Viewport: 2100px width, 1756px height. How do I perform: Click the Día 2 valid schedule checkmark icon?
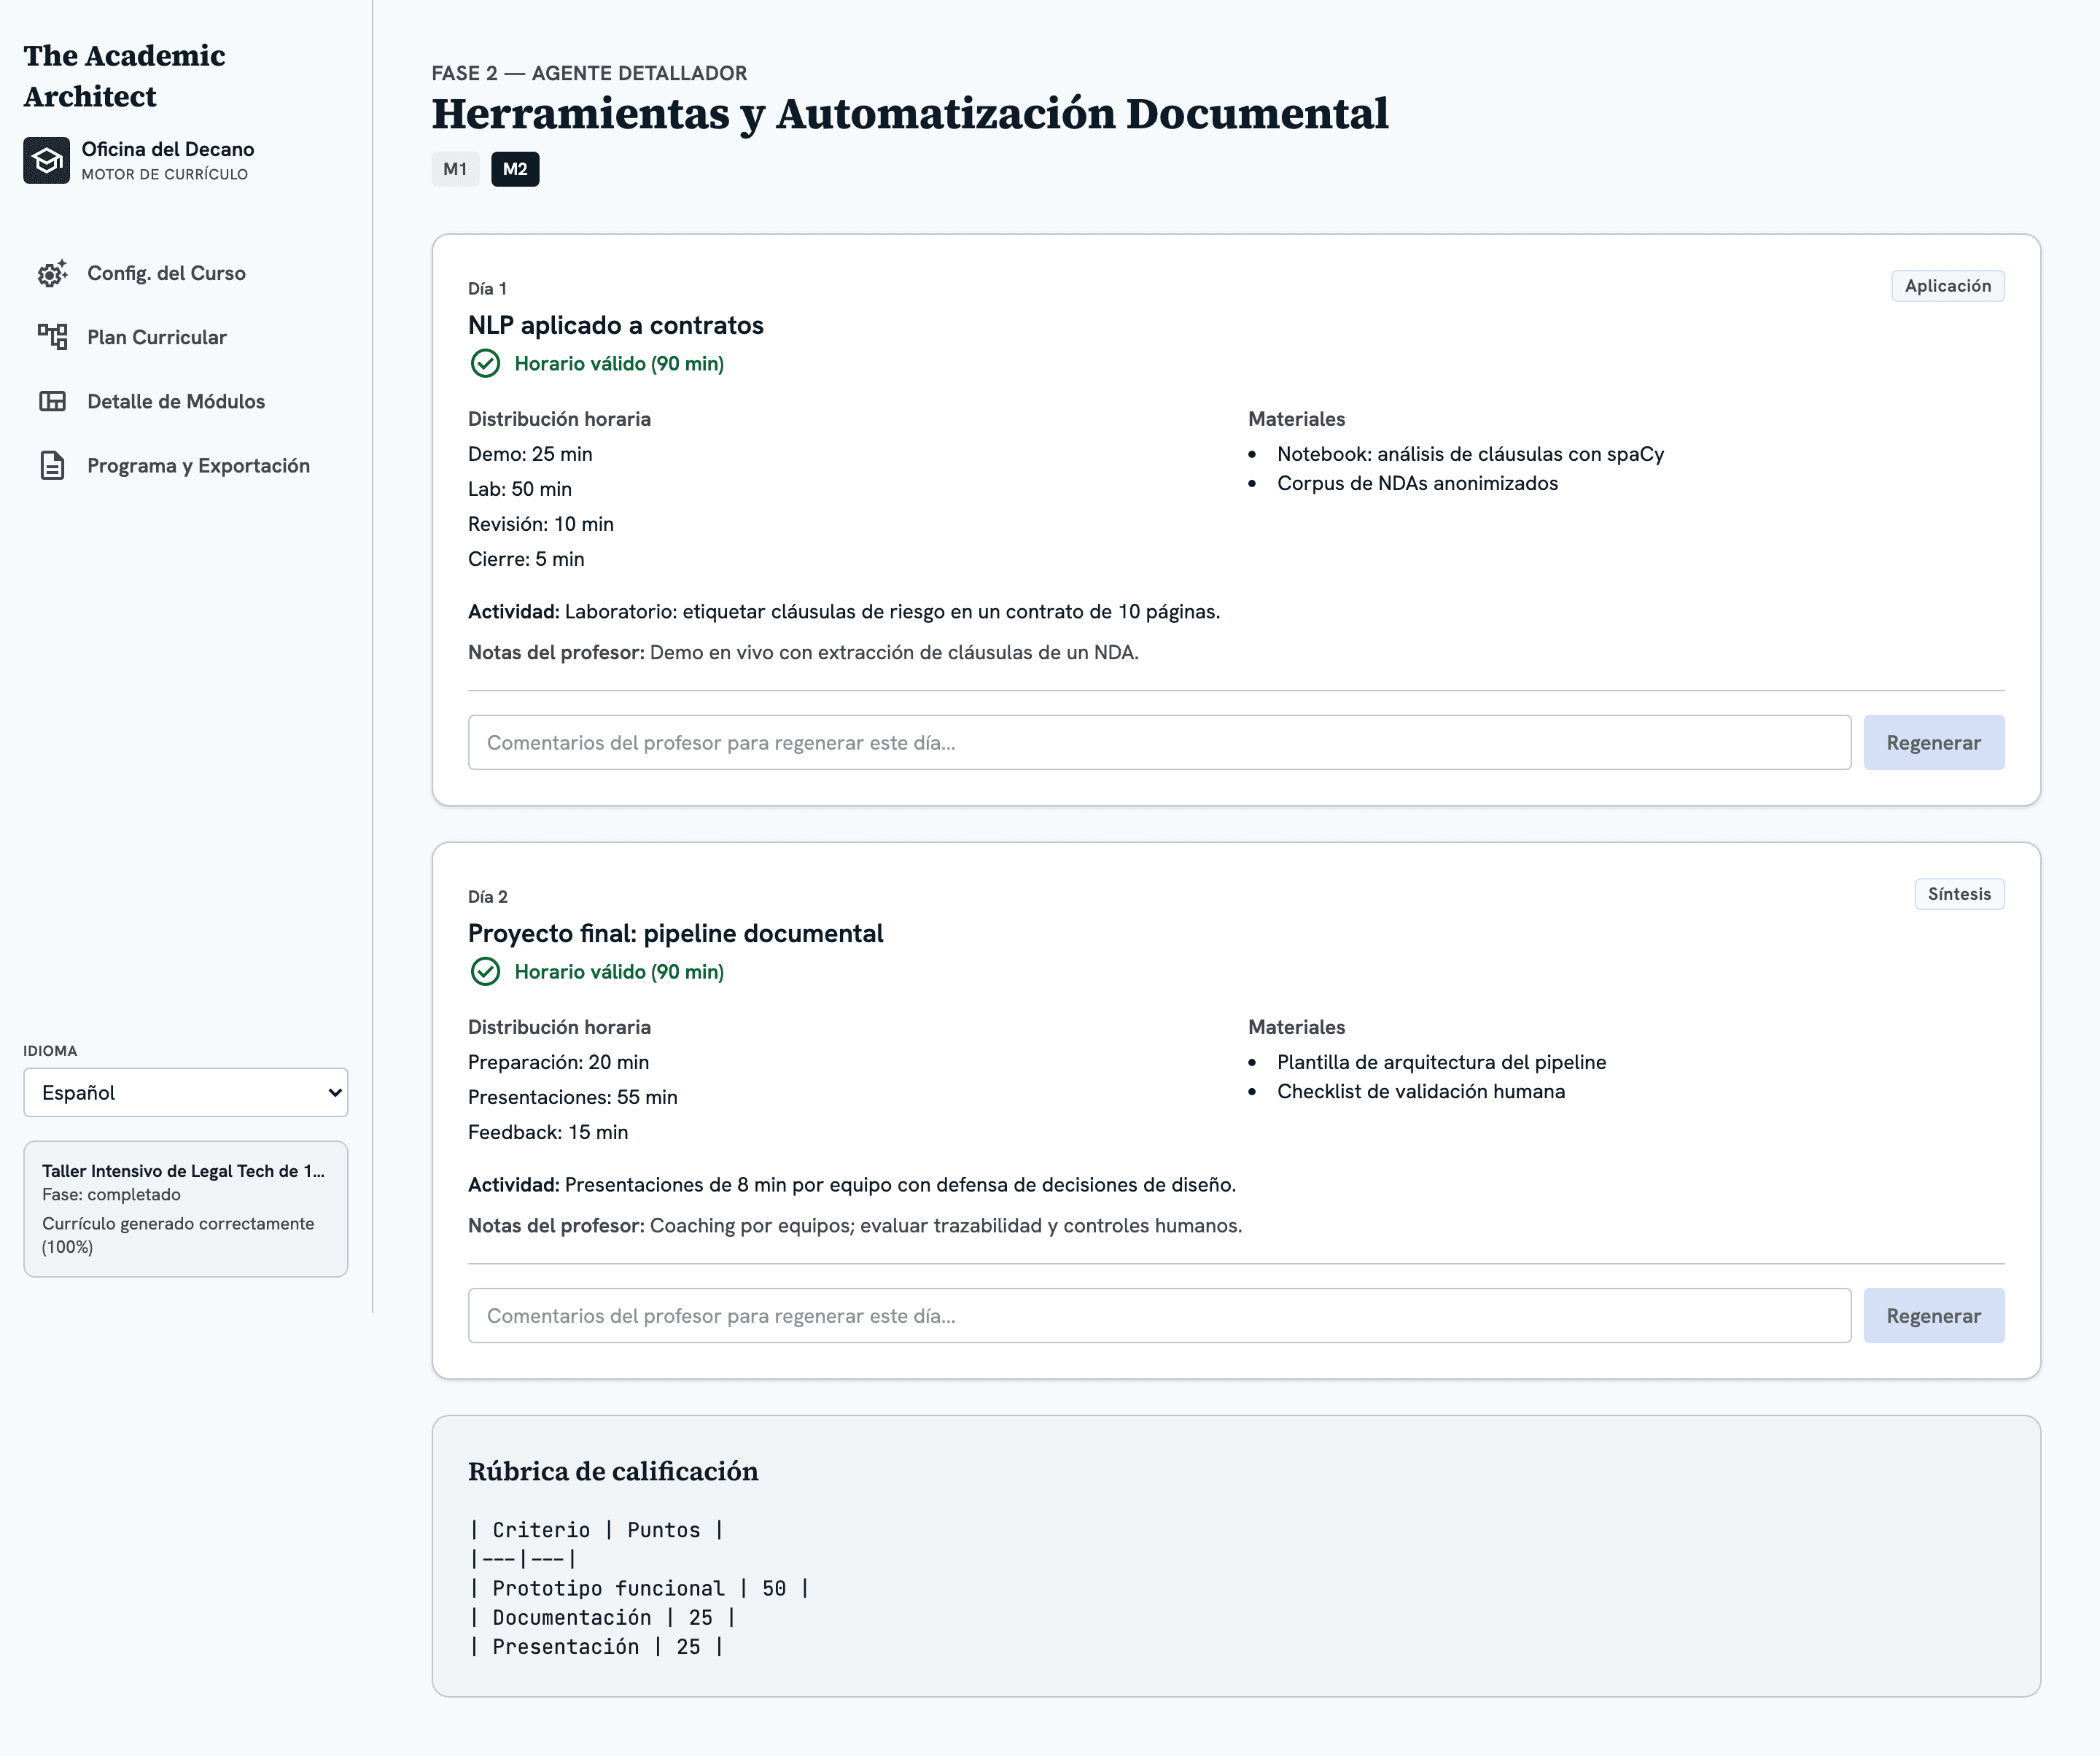coord(485,971)
